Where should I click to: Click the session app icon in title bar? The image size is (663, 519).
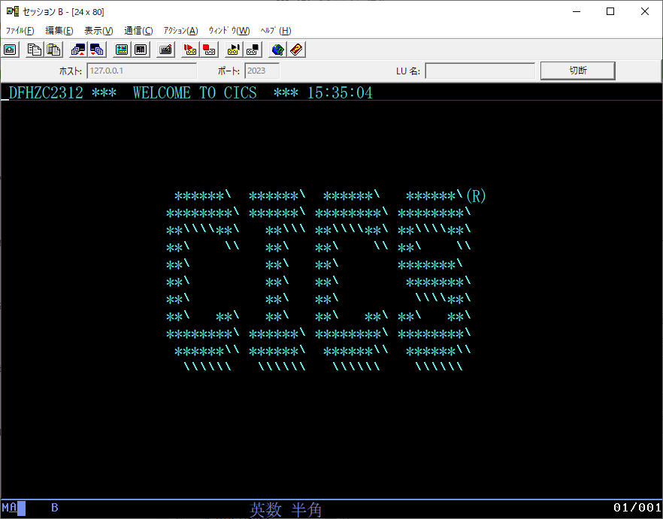(13, 11)
